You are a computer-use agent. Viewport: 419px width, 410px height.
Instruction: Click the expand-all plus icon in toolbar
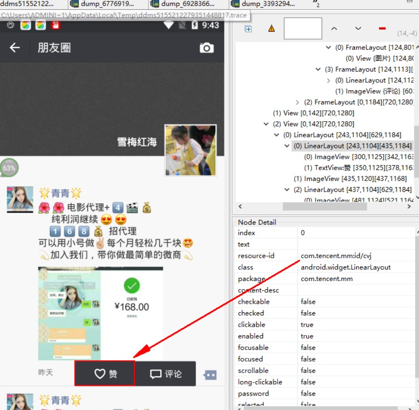(x=248, y=29)
